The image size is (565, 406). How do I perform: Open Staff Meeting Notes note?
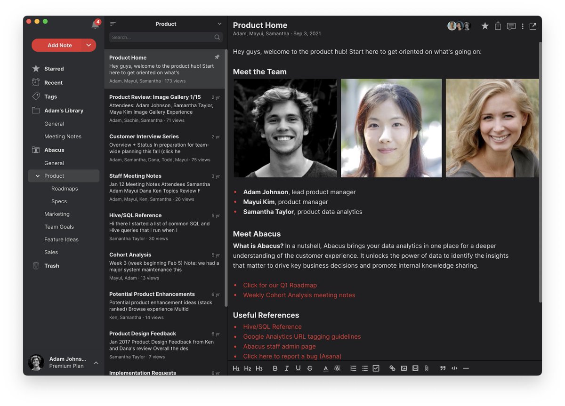[x=164, y=187]
